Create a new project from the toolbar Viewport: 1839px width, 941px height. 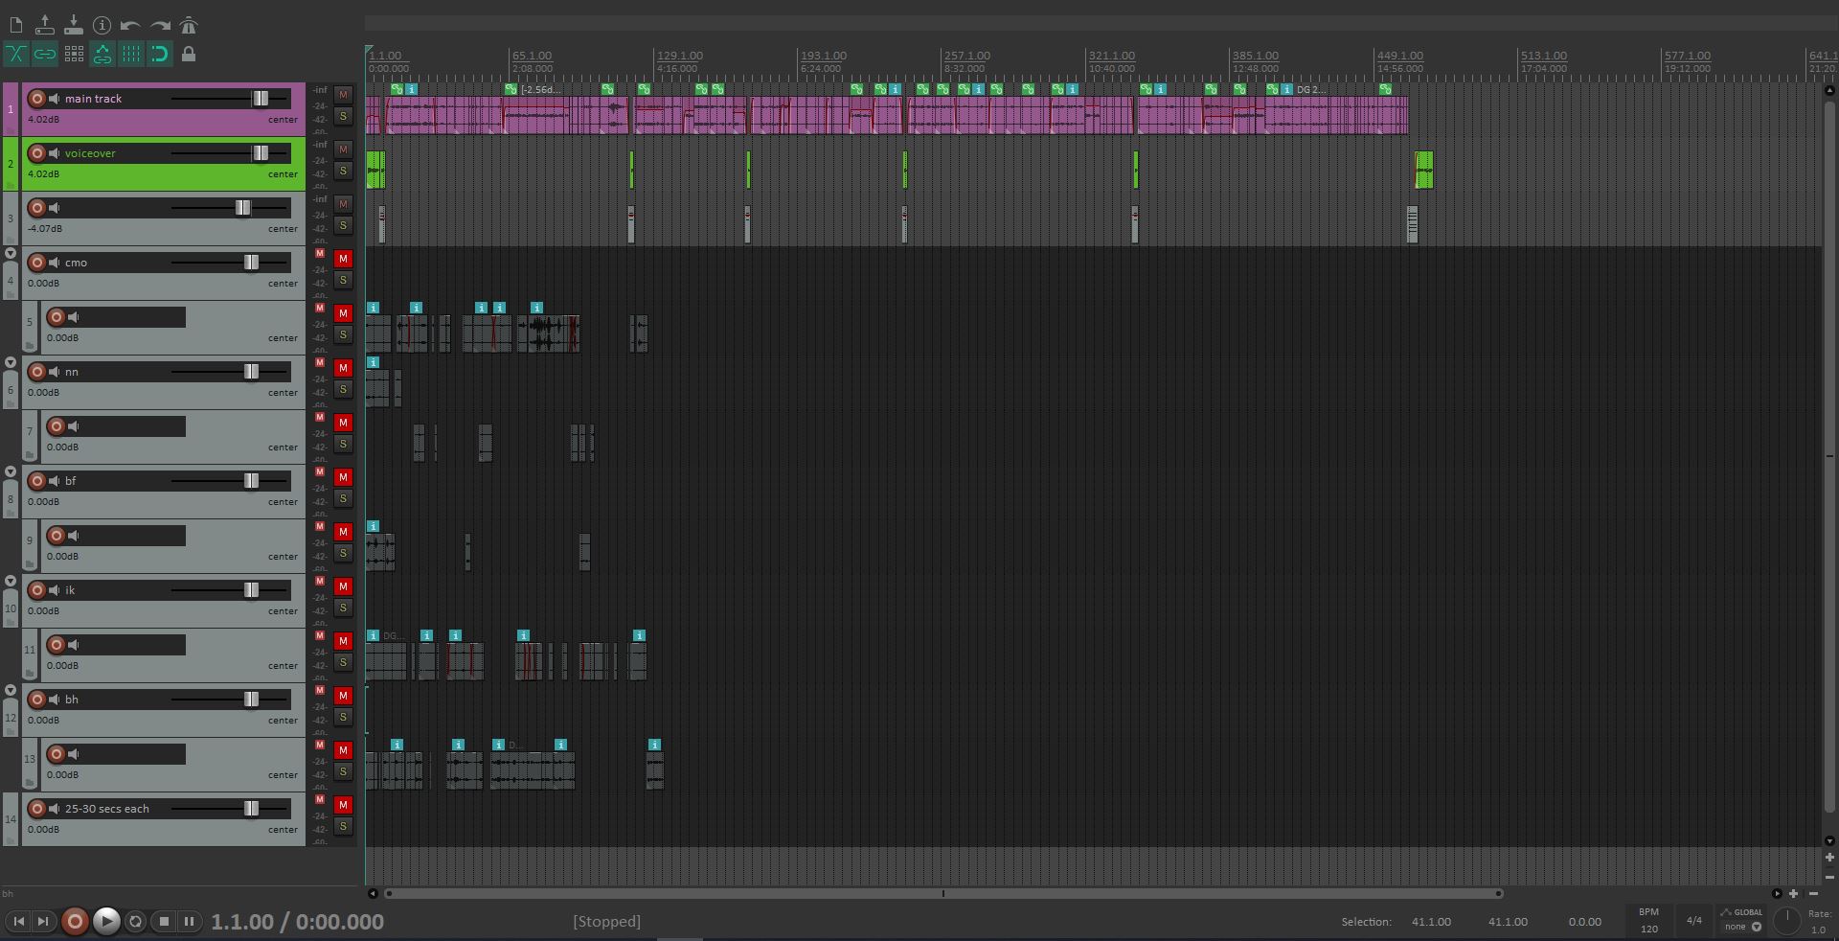16,25
